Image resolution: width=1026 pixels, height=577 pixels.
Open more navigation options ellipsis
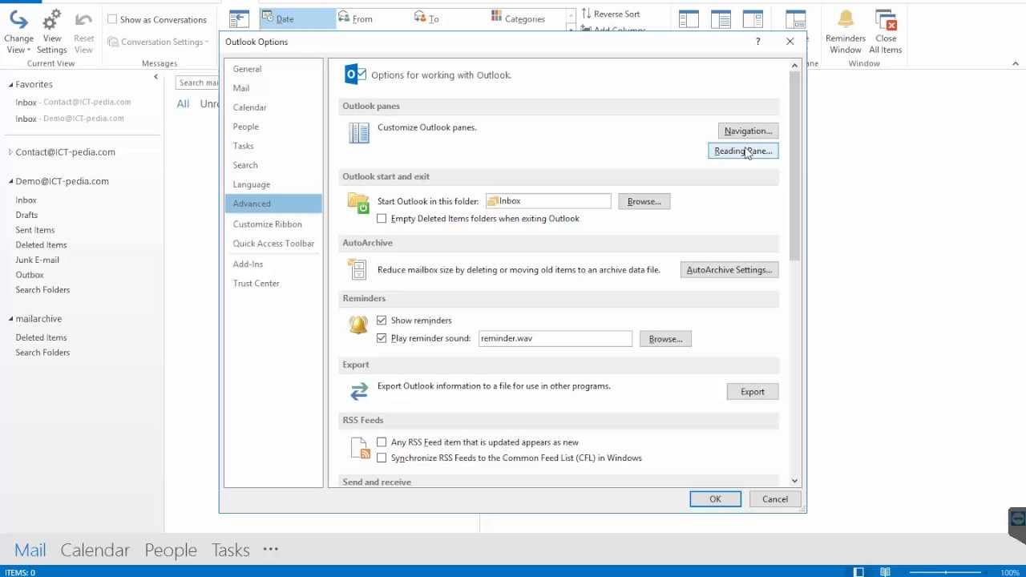pyautogui.click(x=270, y=549)
